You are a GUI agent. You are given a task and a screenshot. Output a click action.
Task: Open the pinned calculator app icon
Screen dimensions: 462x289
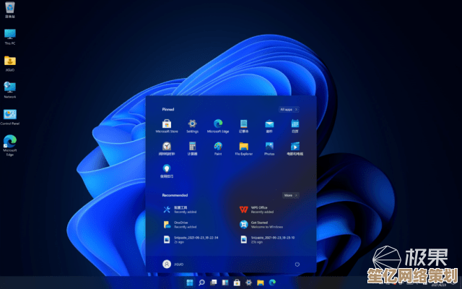tap(192, 147)
